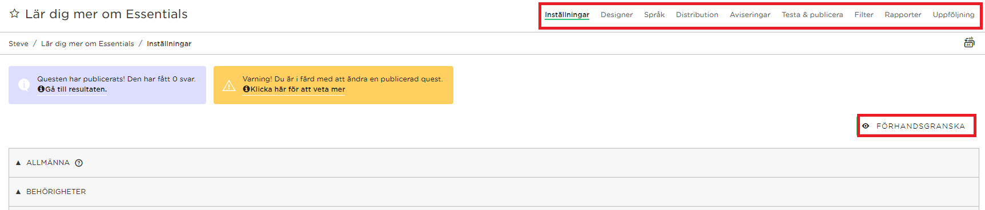The width and height of the screenshot is (985, 210).
Task: Follow the Gå till resultaten link
Action: (76, 89)
